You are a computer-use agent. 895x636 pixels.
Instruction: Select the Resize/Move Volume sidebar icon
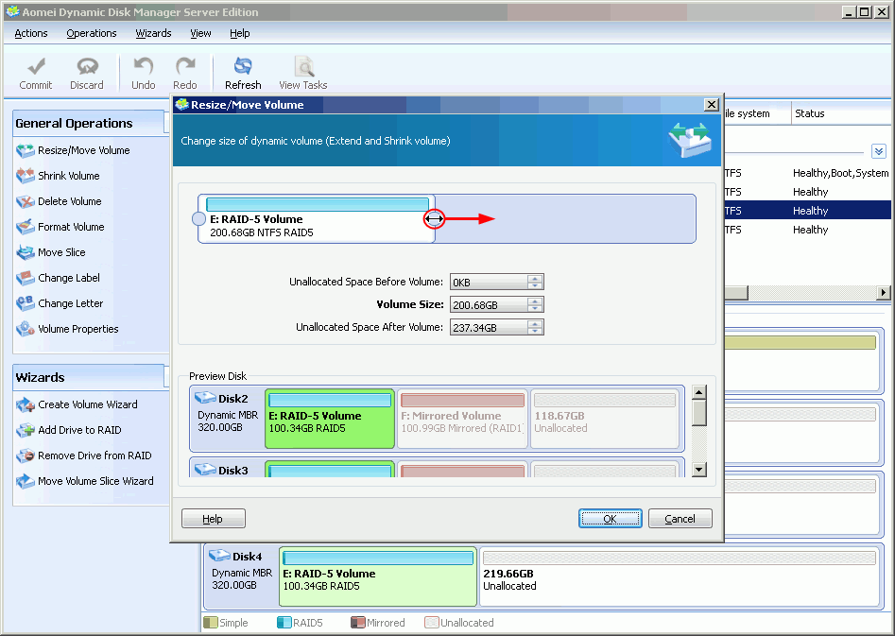[26, 150]
